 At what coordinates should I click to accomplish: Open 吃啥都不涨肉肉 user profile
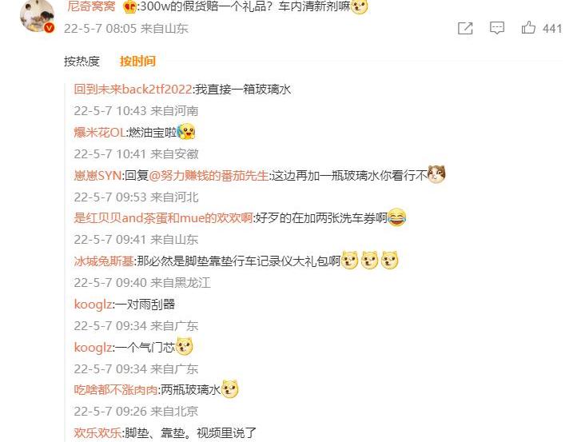(116, 390)
